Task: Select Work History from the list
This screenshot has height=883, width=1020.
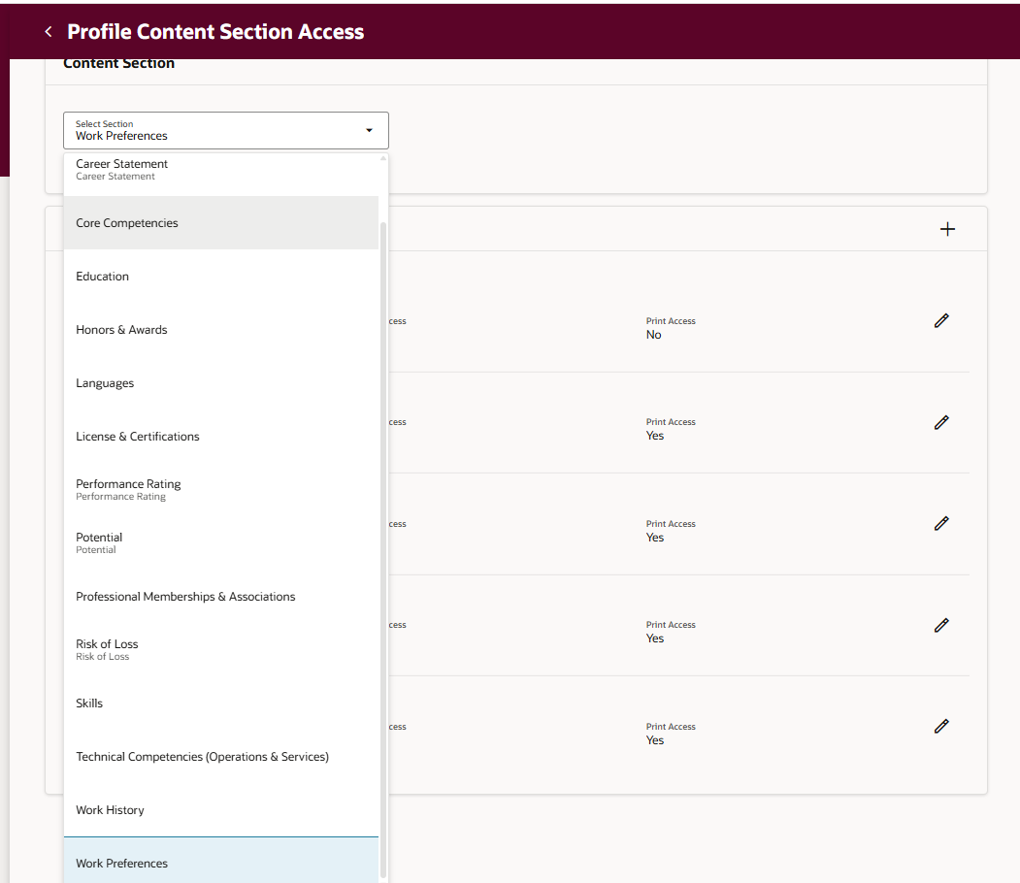Action: (x=110, y=810)
